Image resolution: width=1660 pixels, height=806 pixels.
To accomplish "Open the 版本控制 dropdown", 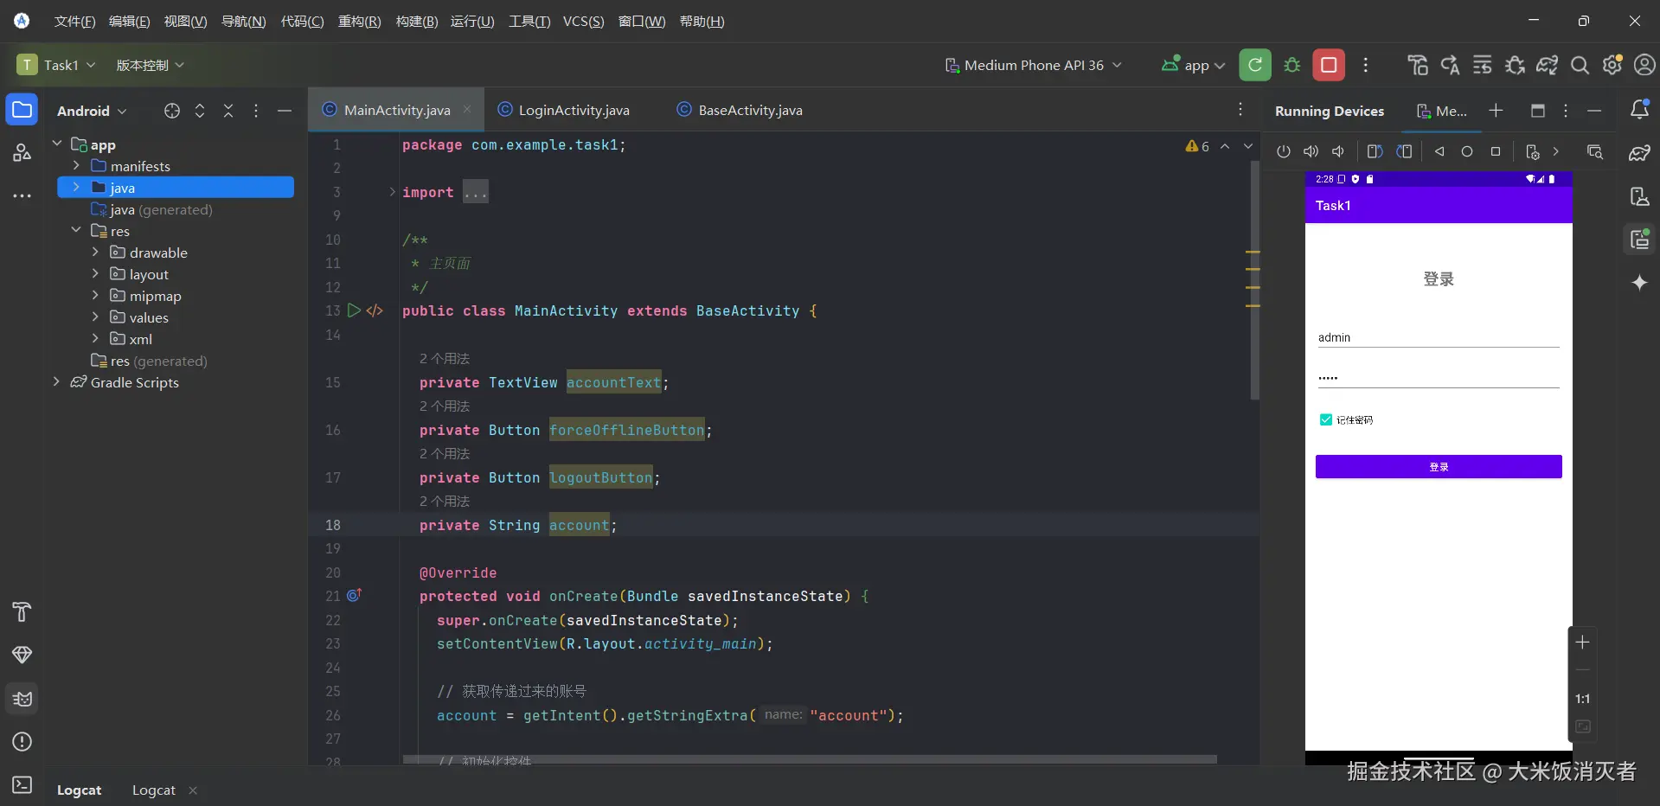I will pyautogui.click(x=151, y=65).
